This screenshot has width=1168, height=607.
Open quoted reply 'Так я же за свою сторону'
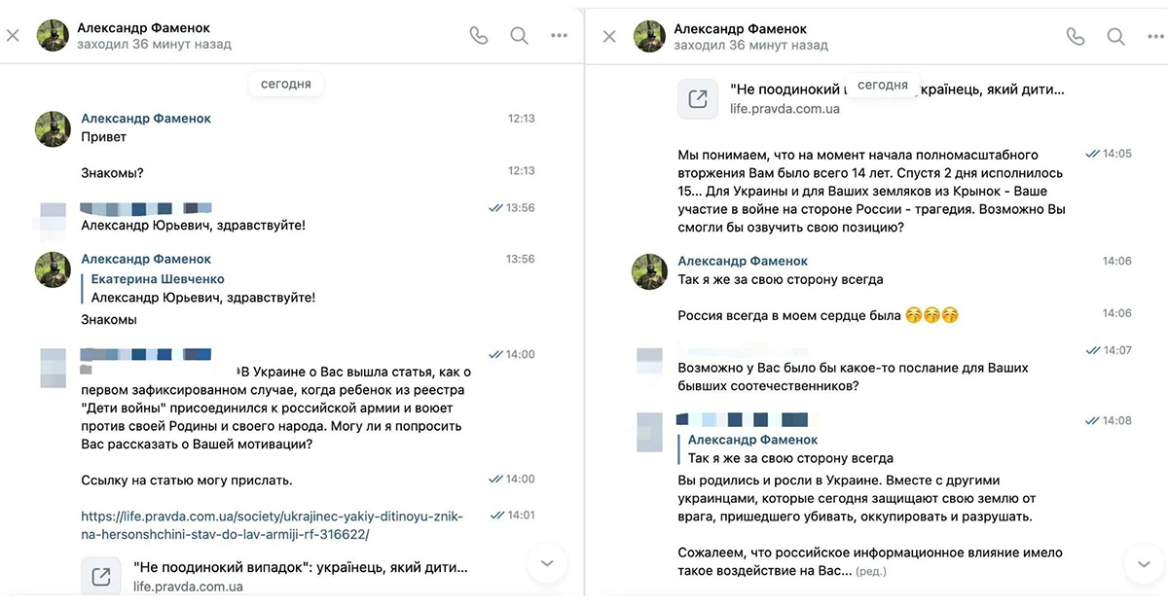[785, 448]
